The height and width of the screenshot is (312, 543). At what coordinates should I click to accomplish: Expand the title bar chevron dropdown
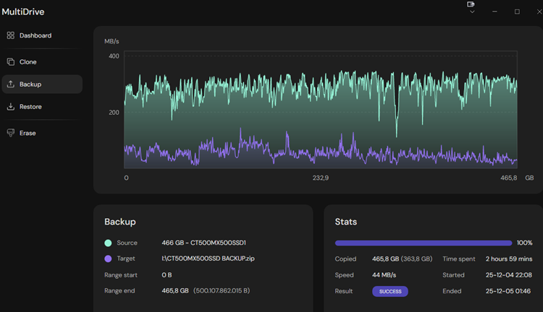tap(472, 12)
